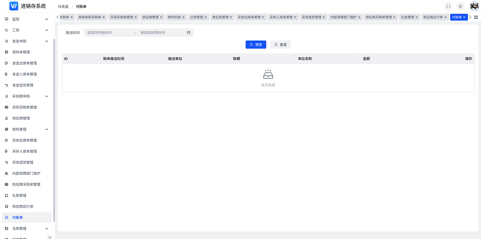The image size is (481, 239).
Task: Open 供应商管理 supplier management in sidebar
Action: tap(22, 118)
